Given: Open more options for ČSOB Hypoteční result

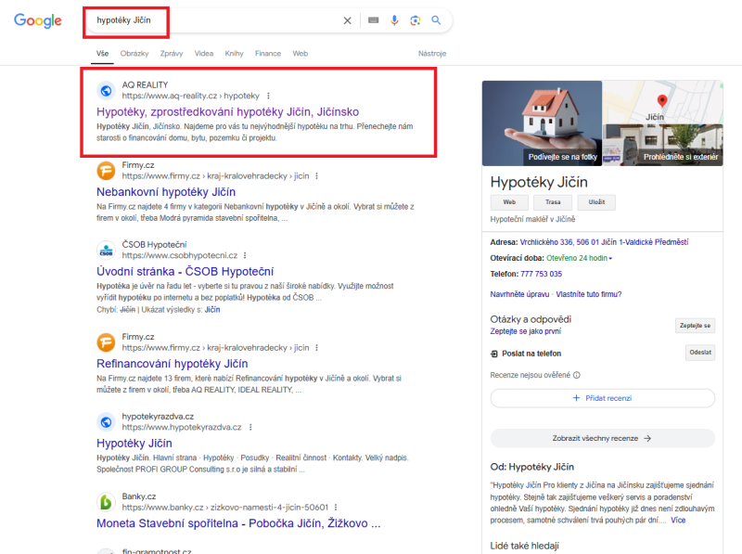Looking at the screenshot, I should pos(245,256).
